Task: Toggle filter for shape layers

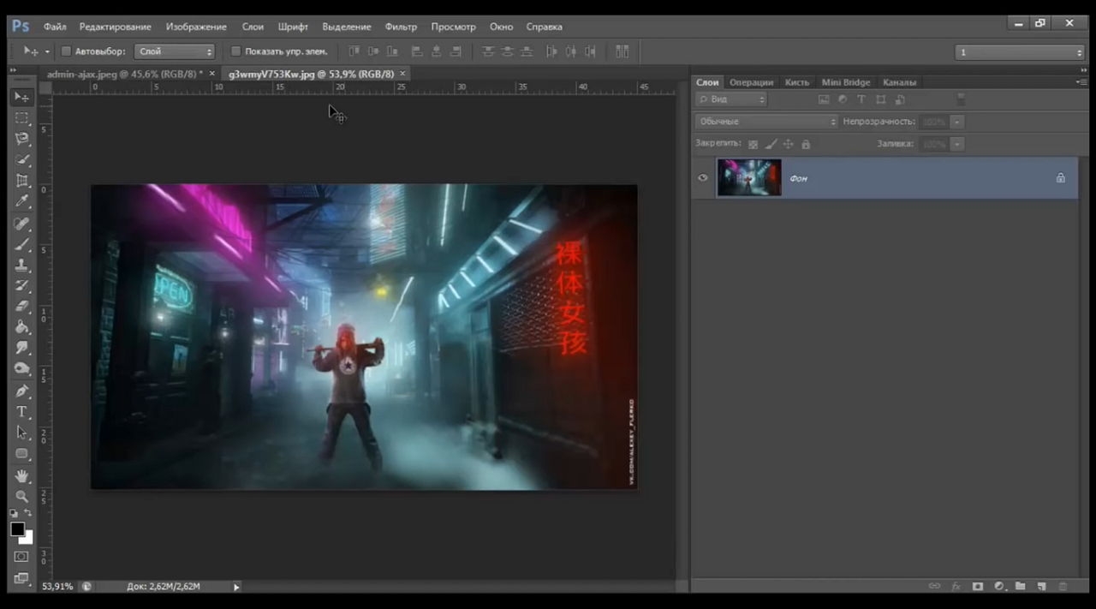Action: (x=880, y=99)
